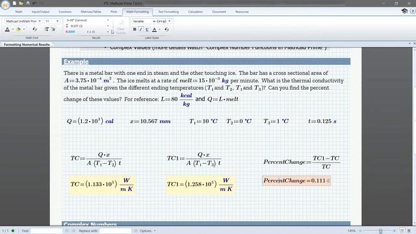Click the Clear Format button
The width and height of the screenshot is (416, 234).
point(121,27)
